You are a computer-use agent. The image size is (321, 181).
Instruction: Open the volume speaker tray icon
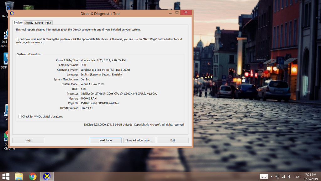tap(289, 177)
